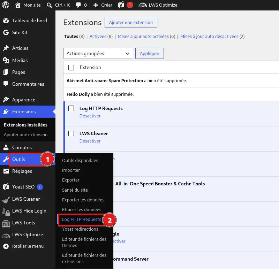279x269 pixels.
Task: Click the Log HTTP Requests plugin title
Action: coord(101,108)
